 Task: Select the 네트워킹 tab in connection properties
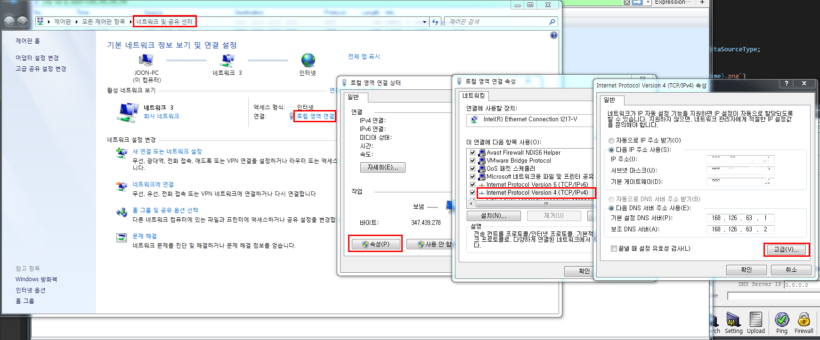(474, 95)
